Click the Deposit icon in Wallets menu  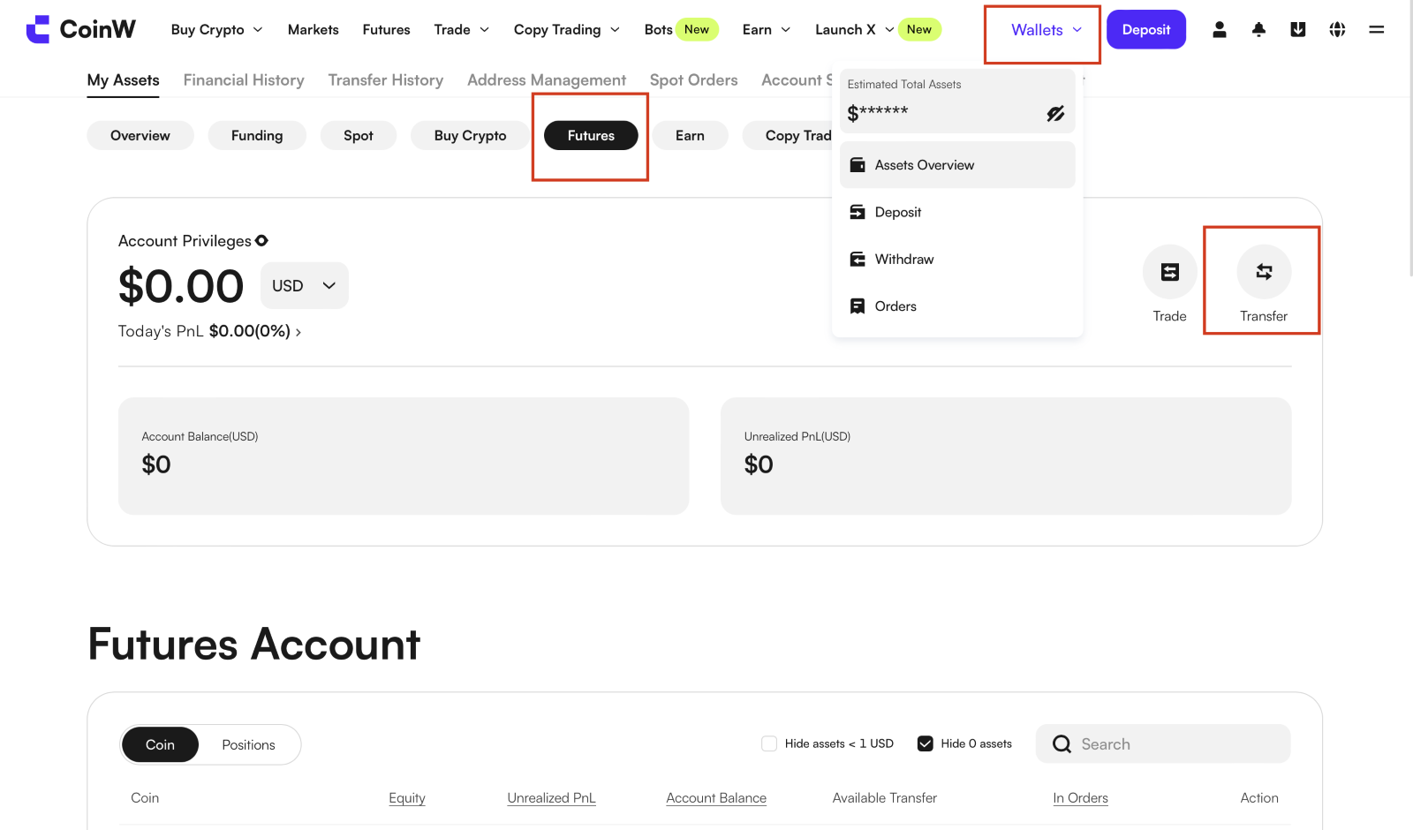857,212
